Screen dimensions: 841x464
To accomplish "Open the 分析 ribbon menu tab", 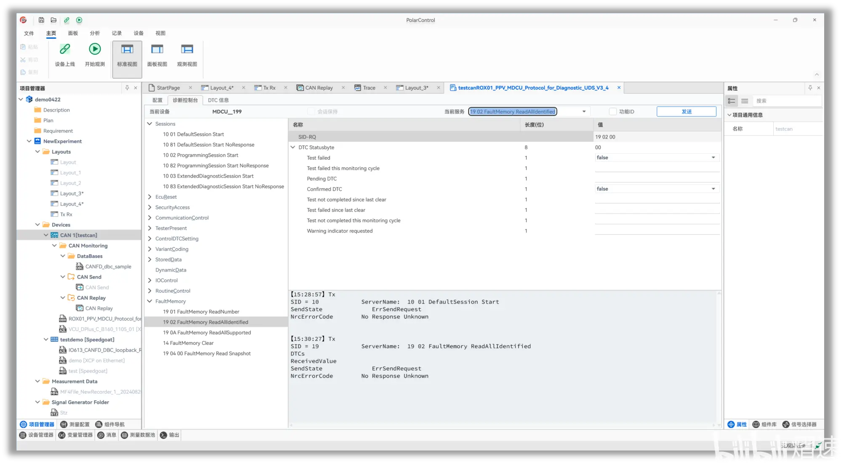I will pos(95,33).
